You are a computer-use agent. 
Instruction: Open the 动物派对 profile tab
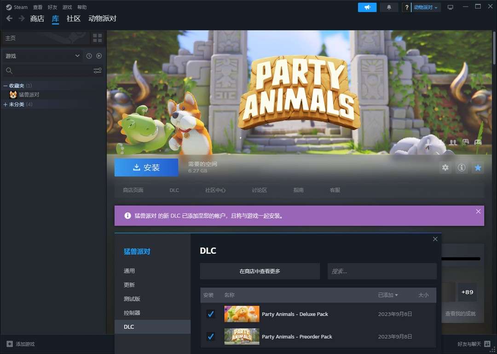click(102, 18)
